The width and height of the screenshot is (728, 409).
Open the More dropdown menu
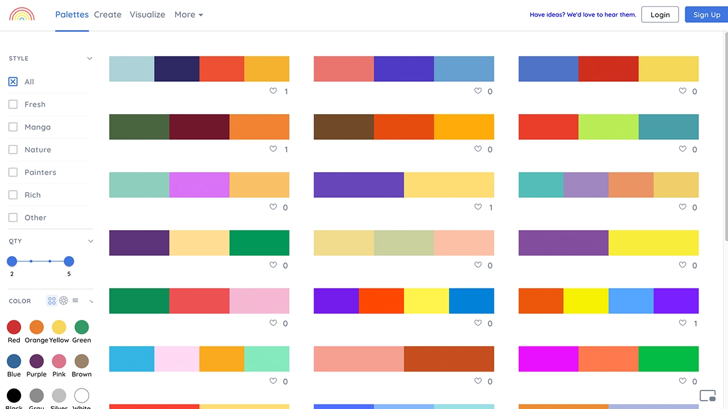[188, 15]
